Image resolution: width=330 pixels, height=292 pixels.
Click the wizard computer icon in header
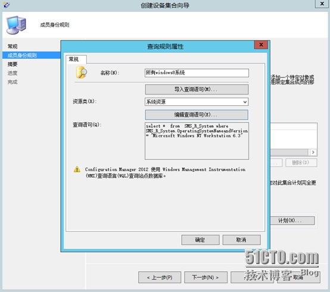pos(16,25)
